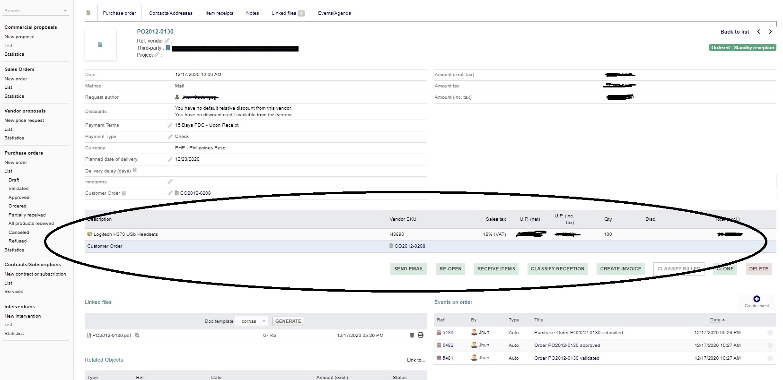This screenshot has width=783, height=380.
Task: Click the Create event plus icon
Action: point(756,299)
